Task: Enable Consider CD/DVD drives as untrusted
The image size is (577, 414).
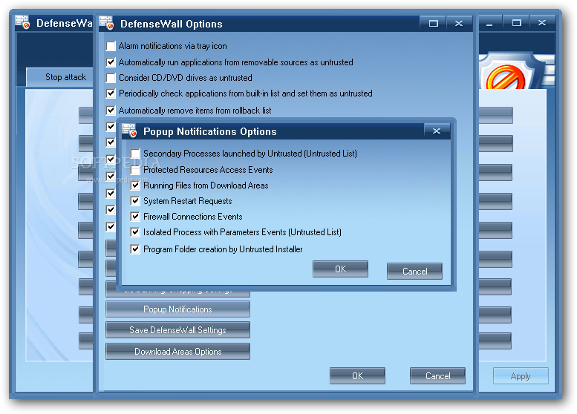Action: pos(111,78)
